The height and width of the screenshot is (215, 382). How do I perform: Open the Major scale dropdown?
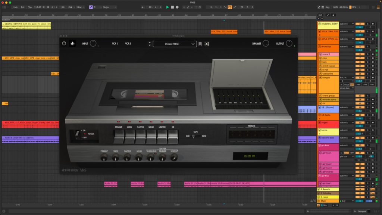point(109,7)
